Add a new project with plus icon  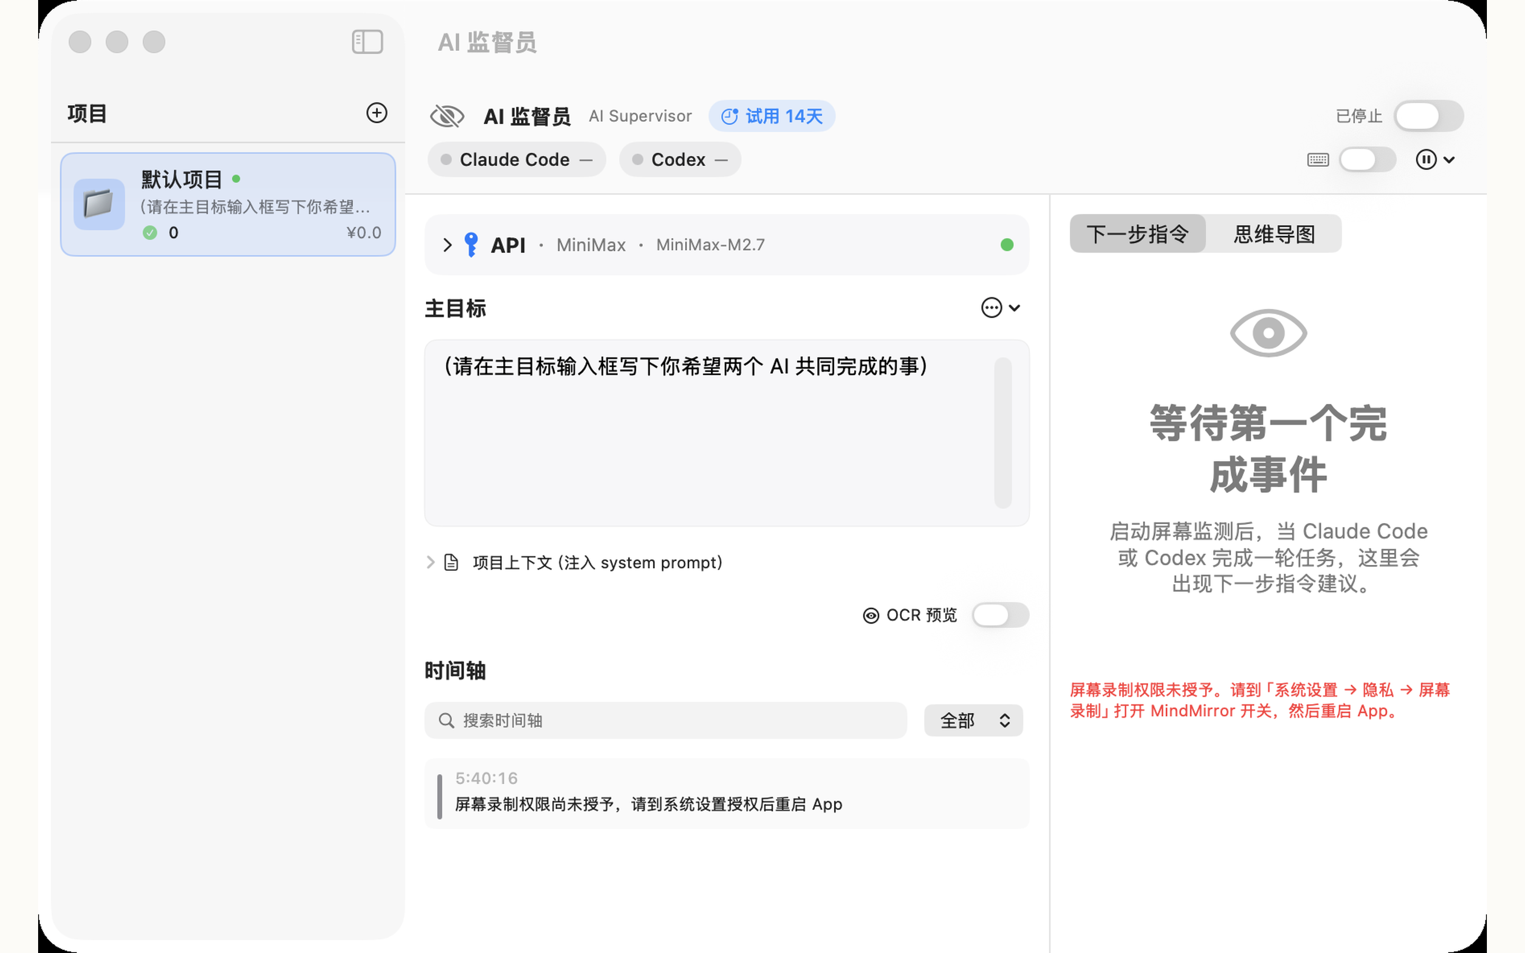point(377,113)
